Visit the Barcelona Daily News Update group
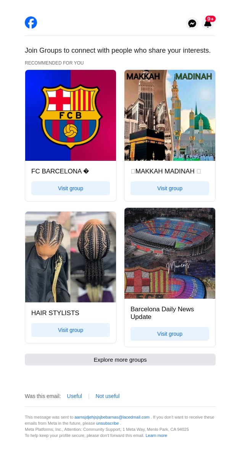Viewport: 229px width, 453px height. (x=170, y=334)
